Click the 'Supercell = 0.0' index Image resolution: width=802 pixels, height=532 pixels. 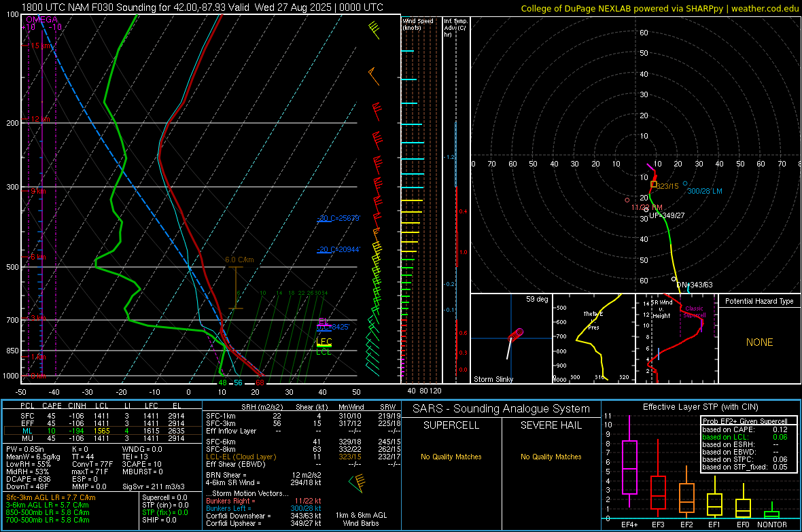(164, 498)
